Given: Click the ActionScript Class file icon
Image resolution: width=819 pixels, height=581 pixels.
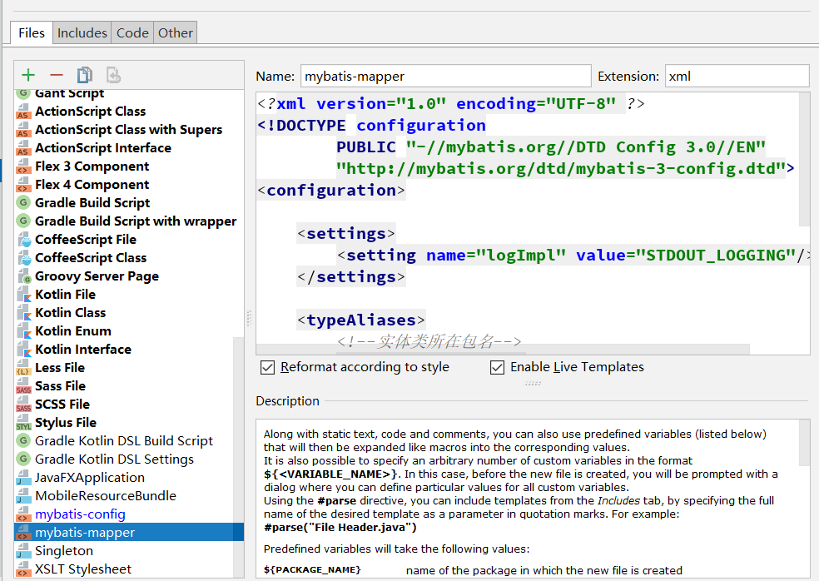Looking at the screenshot, I should point(23,112).
